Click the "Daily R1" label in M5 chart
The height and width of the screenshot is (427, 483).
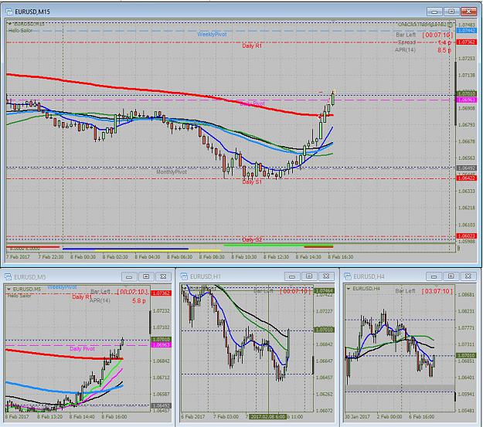[x=82, y=297]
